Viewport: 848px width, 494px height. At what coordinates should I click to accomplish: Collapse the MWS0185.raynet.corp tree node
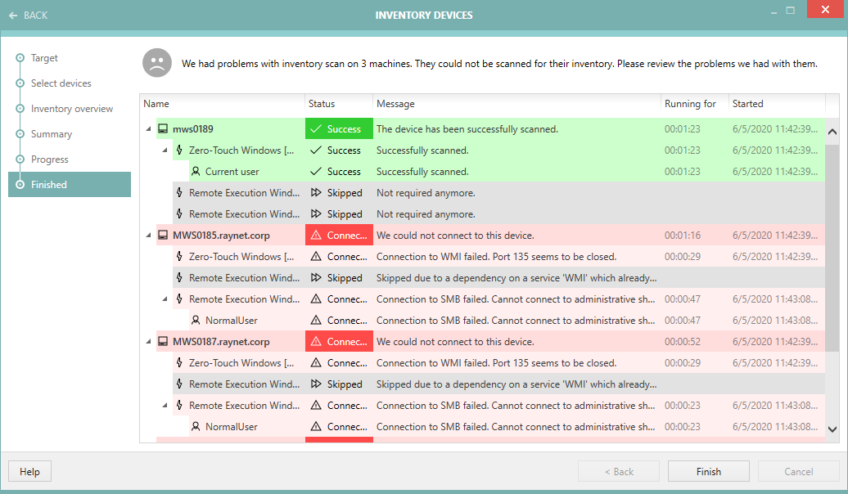[148, 236]
